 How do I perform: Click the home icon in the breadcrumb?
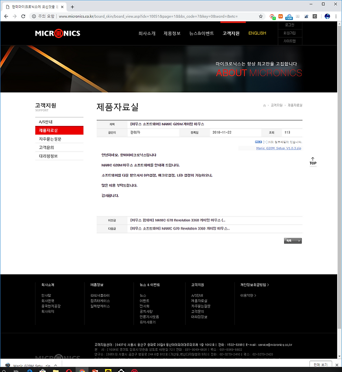click(x=265, y=105)
